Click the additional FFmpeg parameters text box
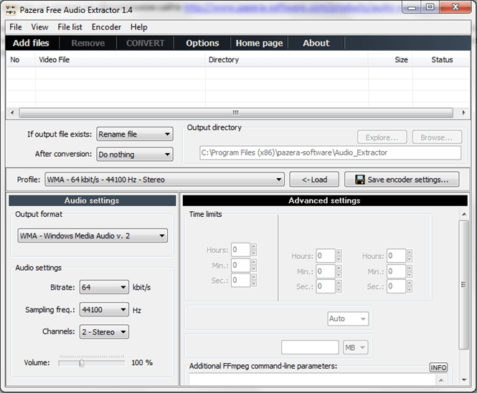 [313, 379]
